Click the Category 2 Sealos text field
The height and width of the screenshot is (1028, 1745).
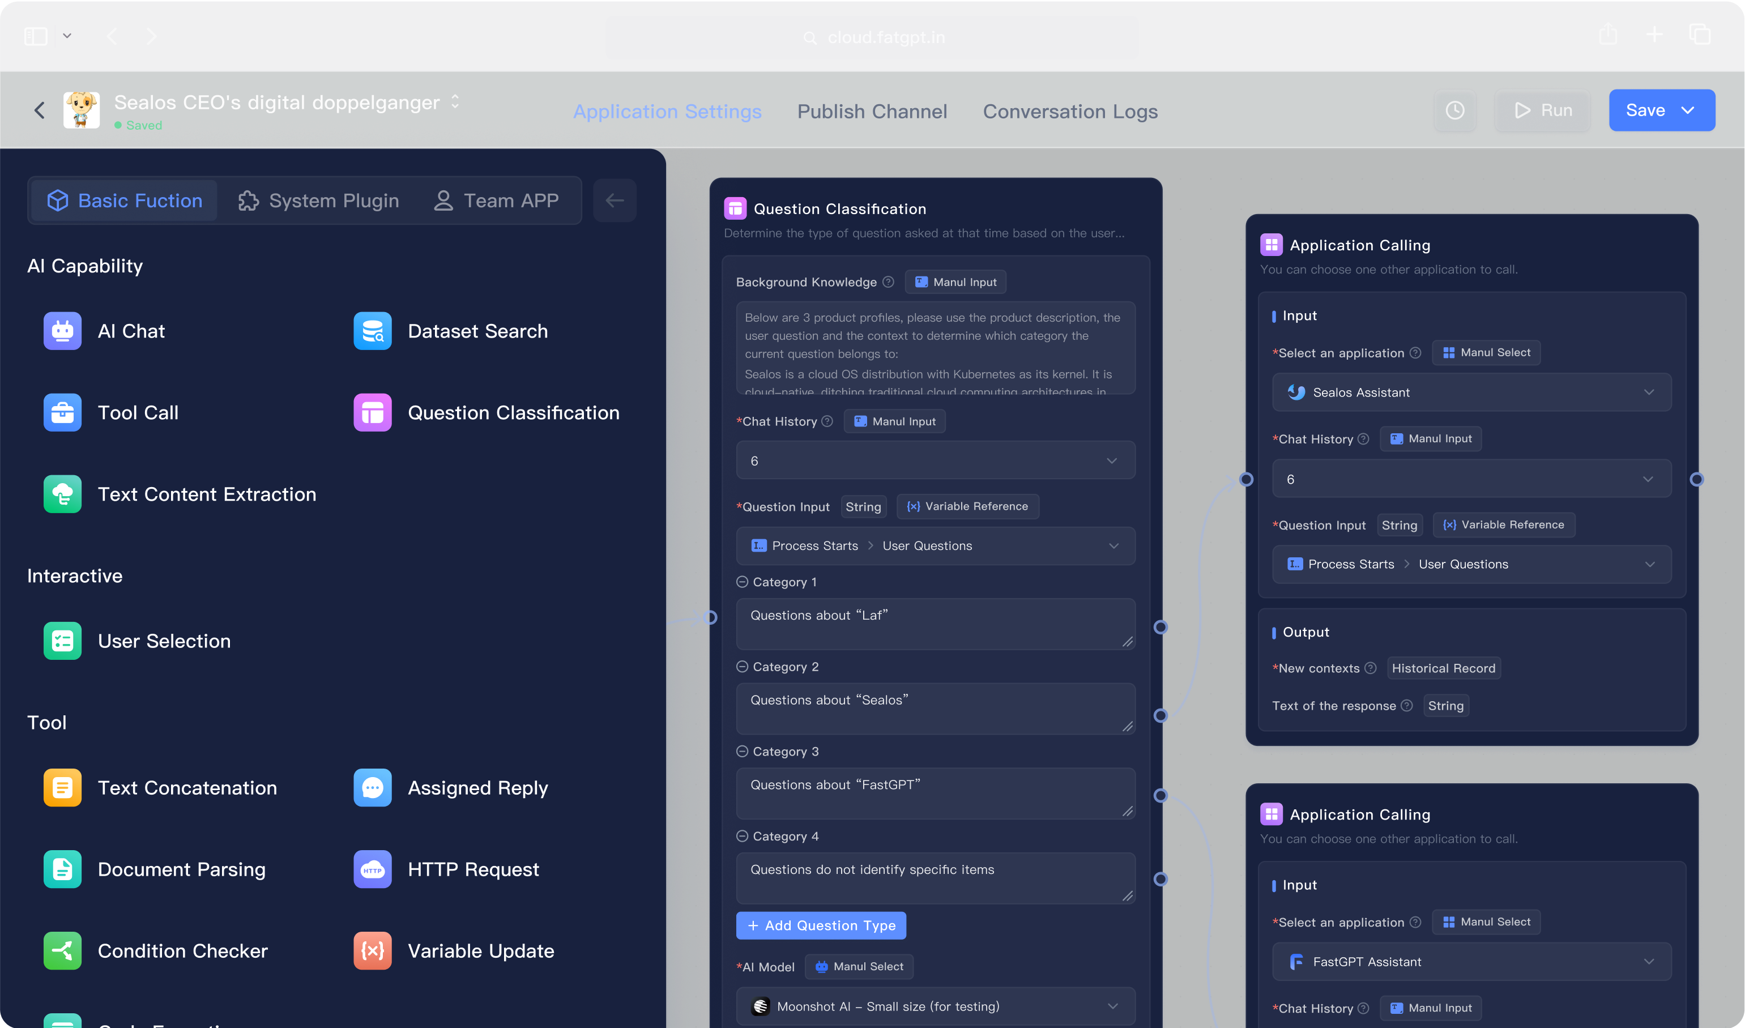coord(935,708)
